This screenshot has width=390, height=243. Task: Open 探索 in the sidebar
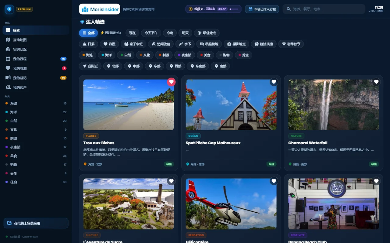36,30
